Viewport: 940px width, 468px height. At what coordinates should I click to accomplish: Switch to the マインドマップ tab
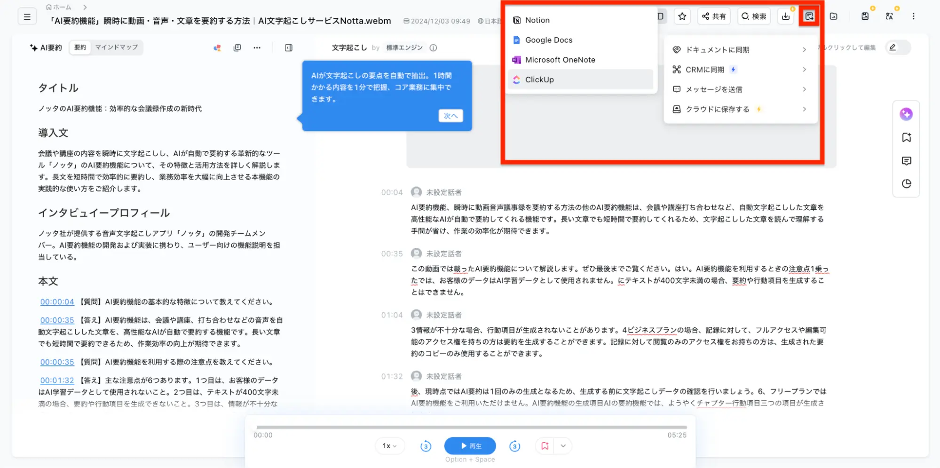[117, 48]
